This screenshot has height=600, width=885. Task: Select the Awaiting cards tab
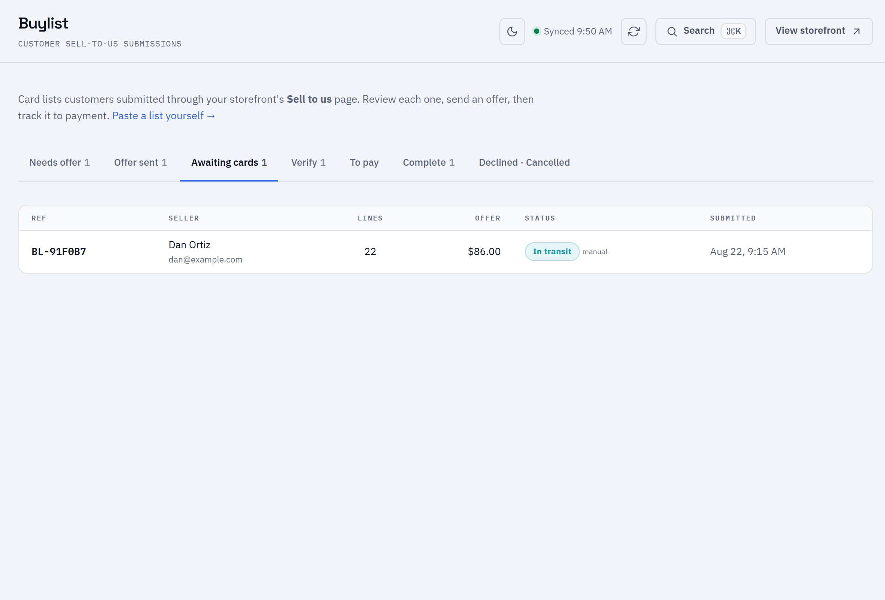(x=229, y=163)
